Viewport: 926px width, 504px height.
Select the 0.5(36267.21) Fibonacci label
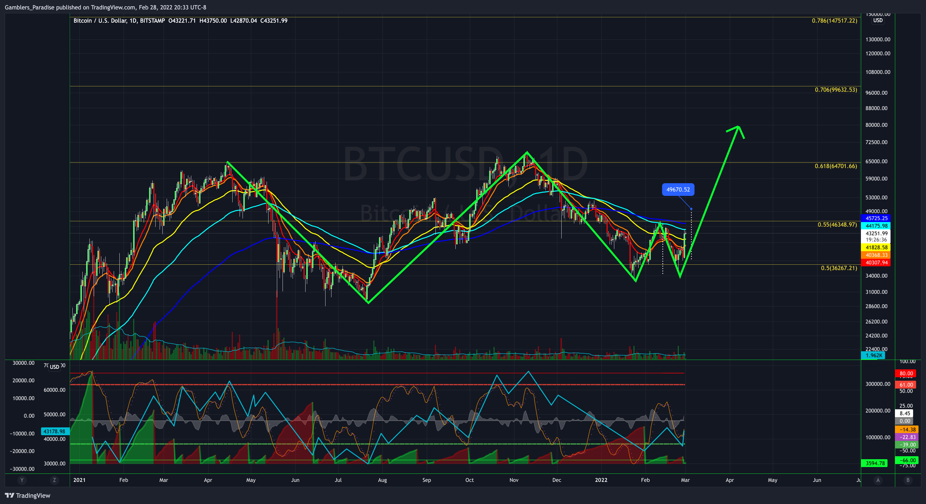point(839,268)
